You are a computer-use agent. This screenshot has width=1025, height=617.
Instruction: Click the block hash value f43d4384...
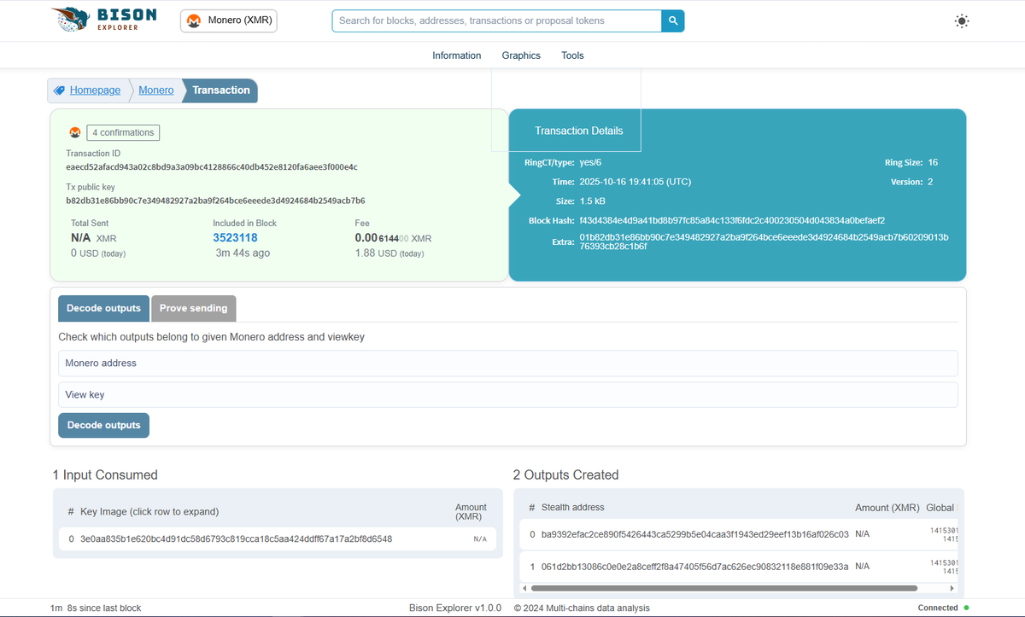click(732, 220)
